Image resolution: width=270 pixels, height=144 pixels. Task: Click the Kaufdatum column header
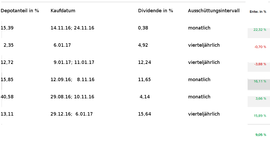(63, 11)
